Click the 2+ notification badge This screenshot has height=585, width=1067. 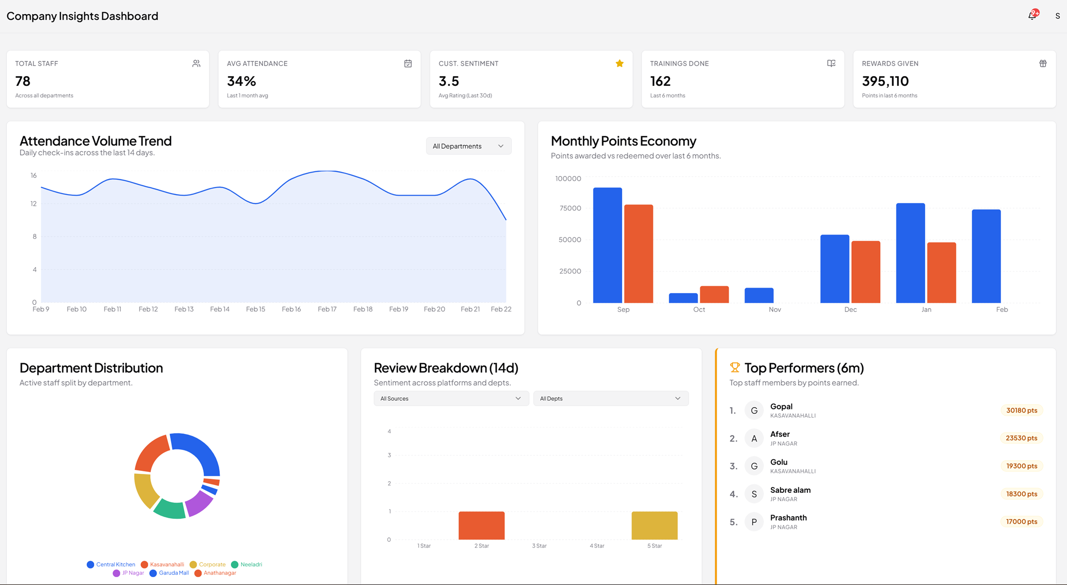[x=1035, y=12]
